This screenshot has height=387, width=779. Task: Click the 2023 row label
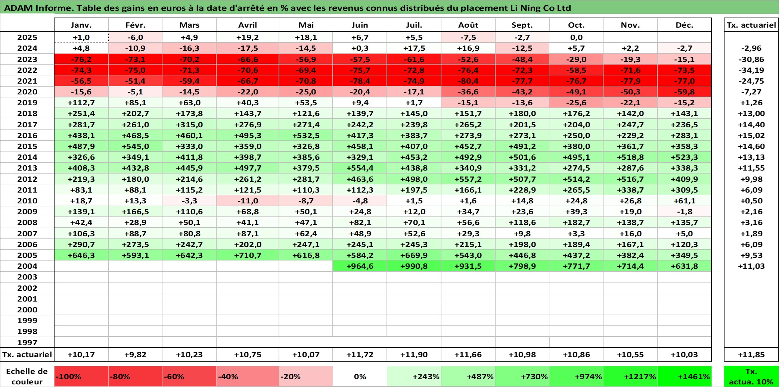(27, 59)
